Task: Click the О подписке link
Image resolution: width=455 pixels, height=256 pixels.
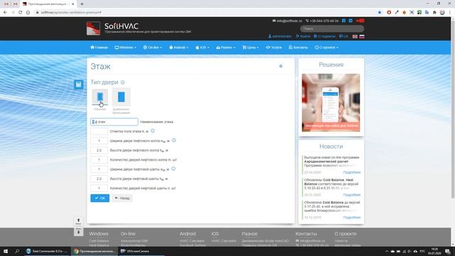Action: point(324,36)
